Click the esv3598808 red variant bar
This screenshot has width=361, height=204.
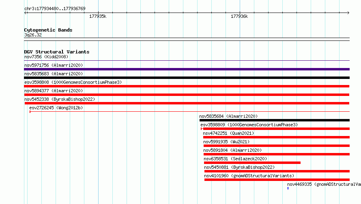click(187, 86)
